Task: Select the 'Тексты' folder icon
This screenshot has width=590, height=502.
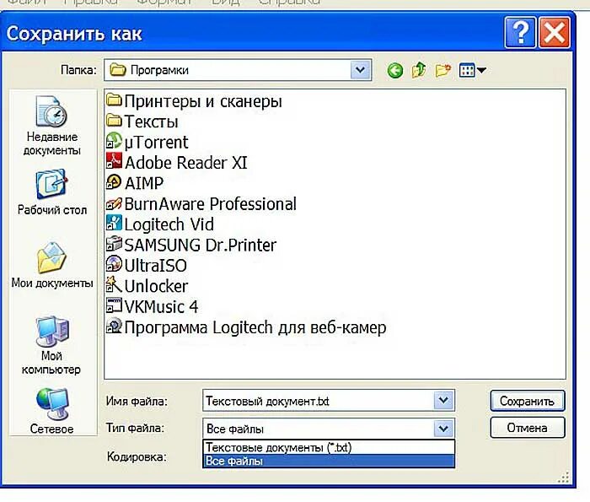Action: (114, 121)
